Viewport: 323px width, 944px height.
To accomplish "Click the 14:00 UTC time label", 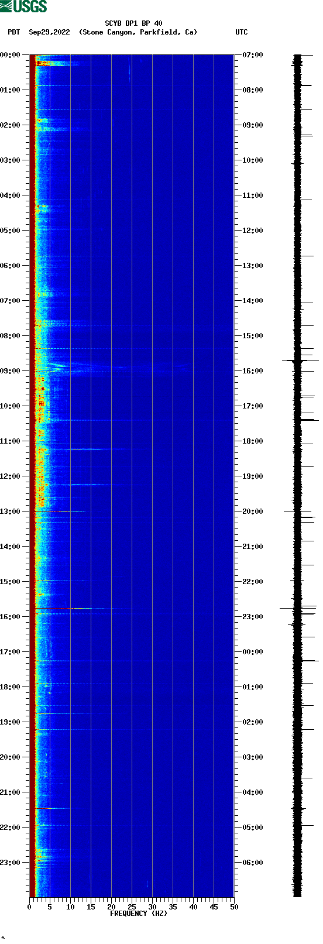I will pos(253,301).
